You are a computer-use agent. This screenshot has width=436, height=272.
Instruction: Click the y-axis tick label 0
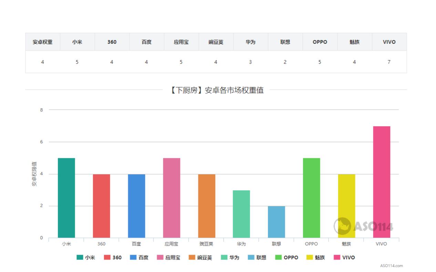point(42,238)
